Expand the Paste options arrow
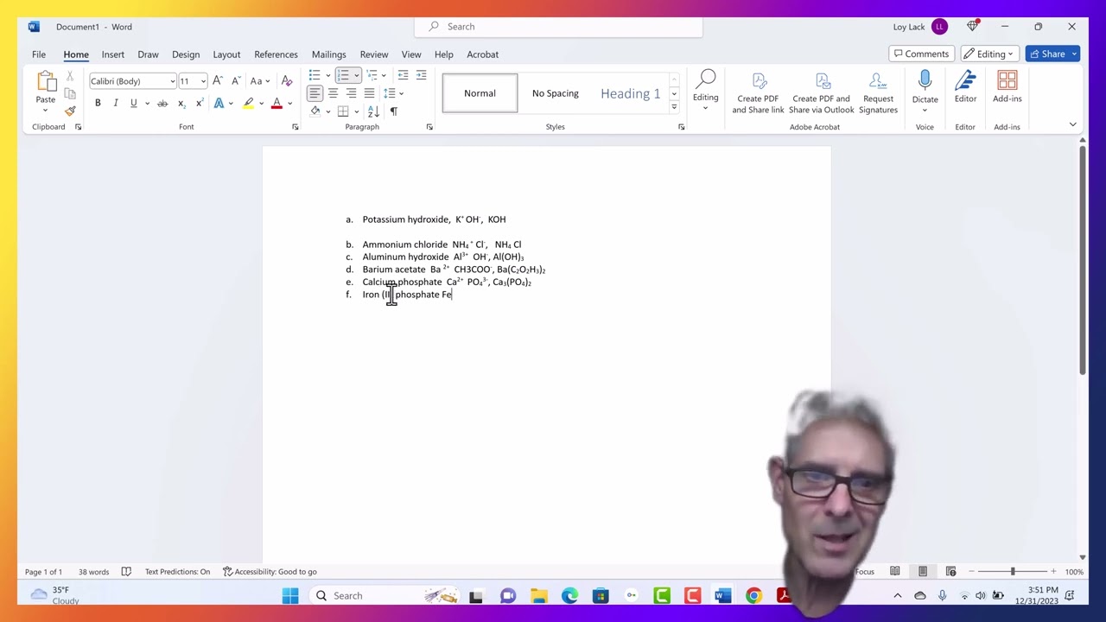Viewport: 1106px width, 622px height. pos(45,110)
